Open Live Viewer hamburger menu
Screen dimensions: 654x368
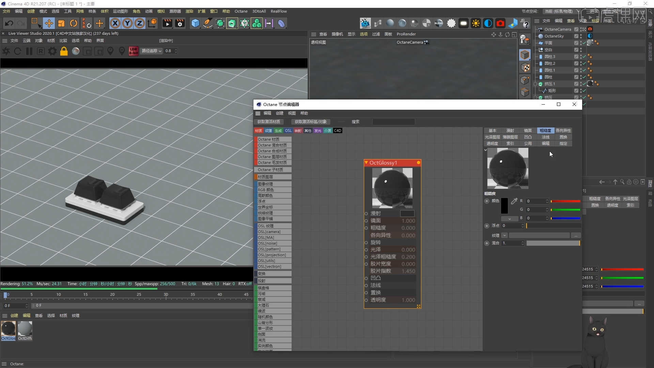(x=5, y=41)
